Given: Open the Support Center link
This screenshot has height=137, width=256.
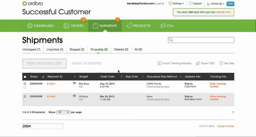Looking at the screenshot, I should point(226,126).
